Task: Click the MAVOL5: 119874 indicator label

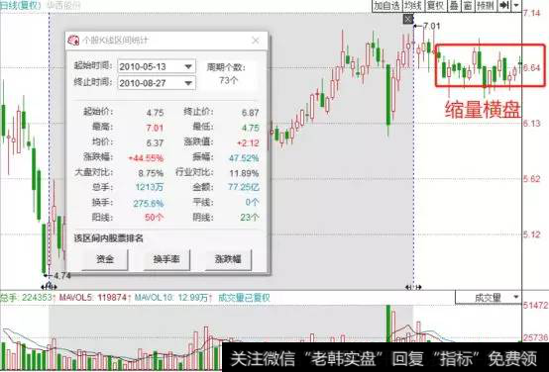Action: 94,298
